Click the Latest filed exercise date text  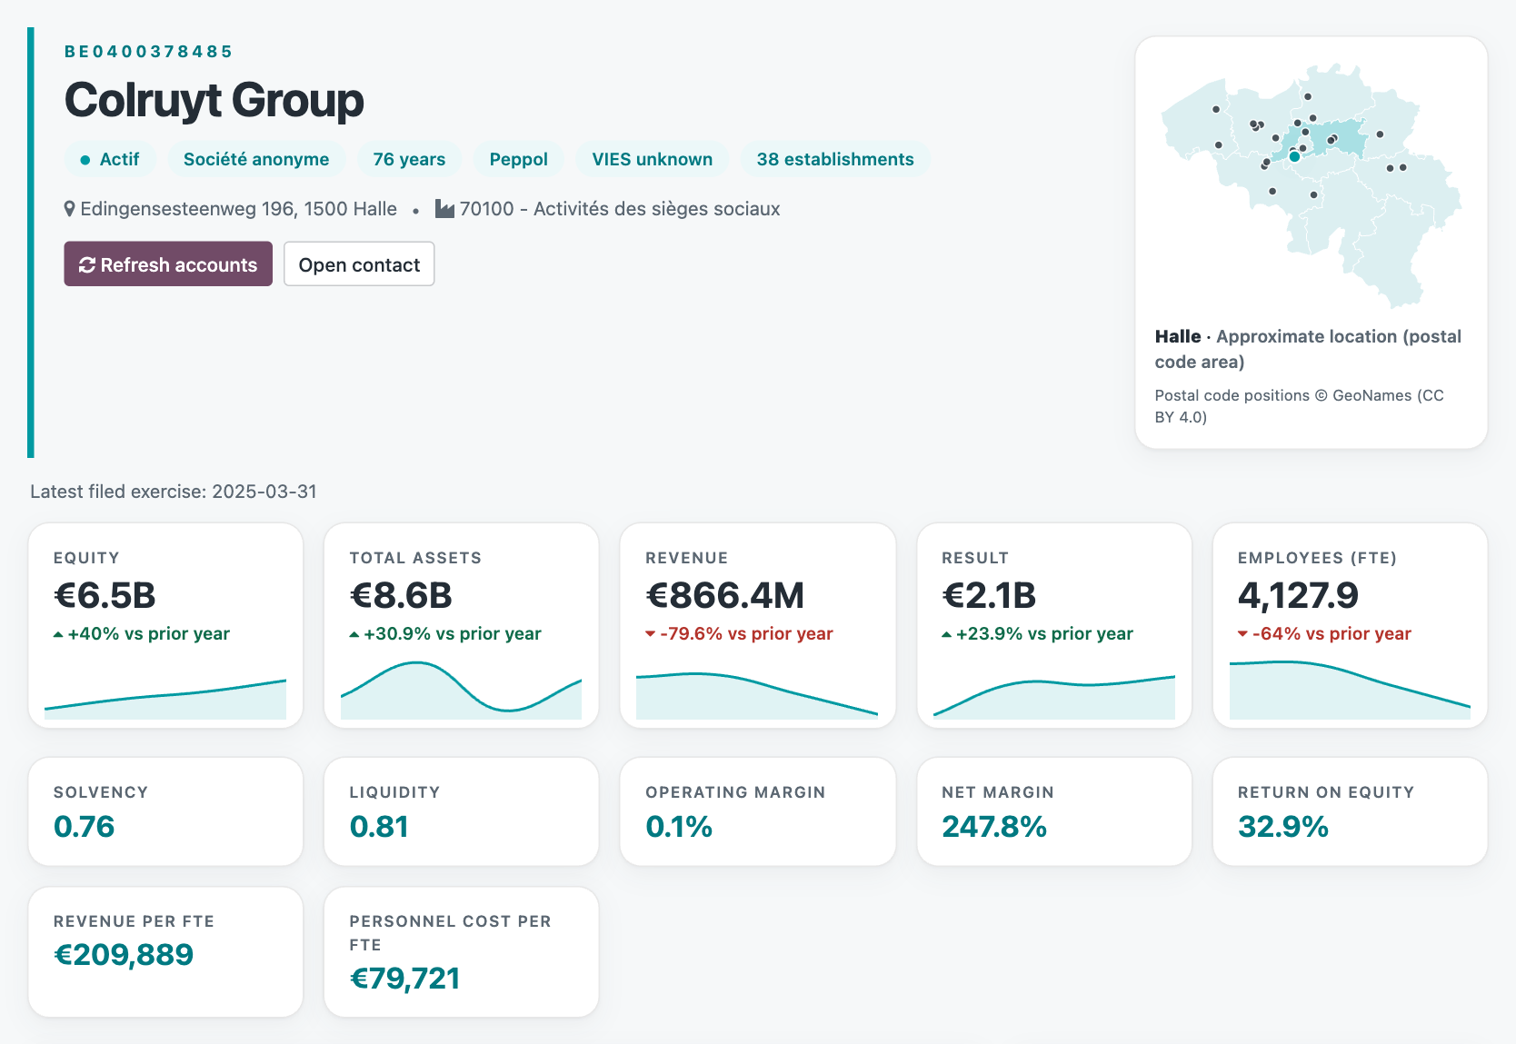pyautogui.click(x=174, y=492)
